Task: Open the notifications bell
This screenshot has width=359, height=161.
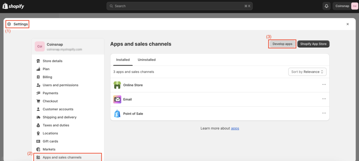Action: (327, 6)
